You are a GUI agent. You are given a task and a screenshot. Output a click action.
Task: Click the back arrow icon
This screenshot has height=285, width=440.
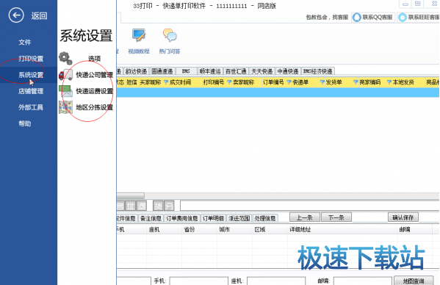pyautogui.click(x=16, y=15)
